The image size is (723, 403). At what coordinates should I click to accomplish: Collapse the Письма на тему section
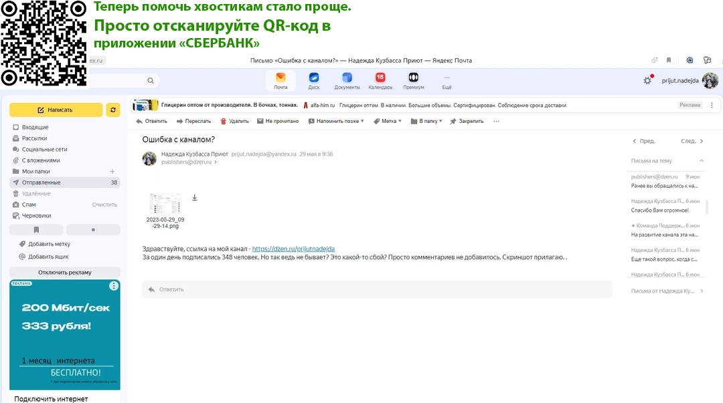[702, 161]
